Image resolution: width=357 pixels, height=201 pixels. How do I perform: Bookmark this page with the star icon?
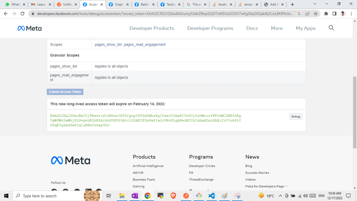point(316,14)
